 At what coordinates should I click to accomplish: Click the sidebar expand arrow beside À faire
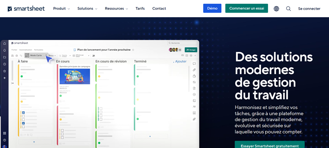click(12, 83)
